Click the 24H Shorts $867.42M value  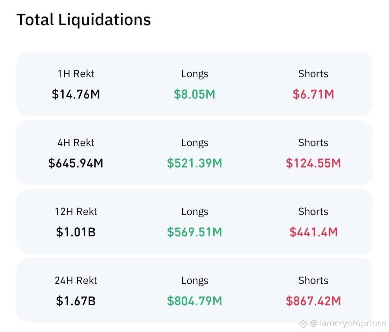[313, 301]
